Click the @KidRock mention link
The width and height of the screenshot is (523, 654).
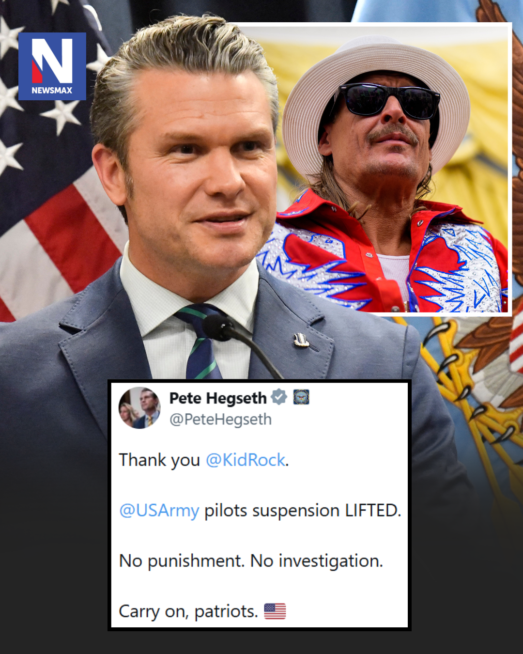pyautogui.click(x=246, y=460)
